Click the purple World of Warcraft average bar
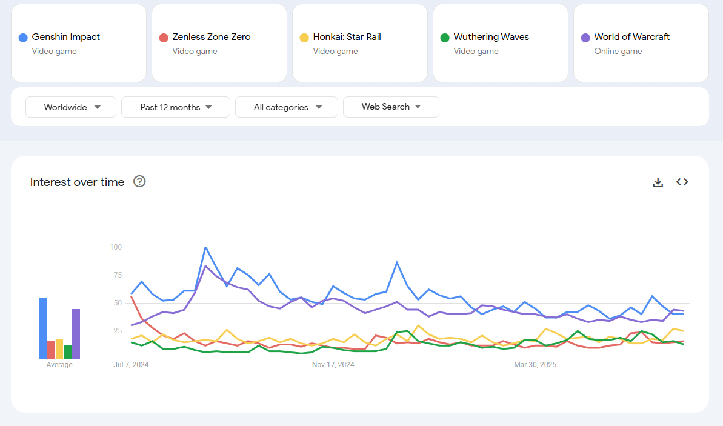 [x=76, y=334]
